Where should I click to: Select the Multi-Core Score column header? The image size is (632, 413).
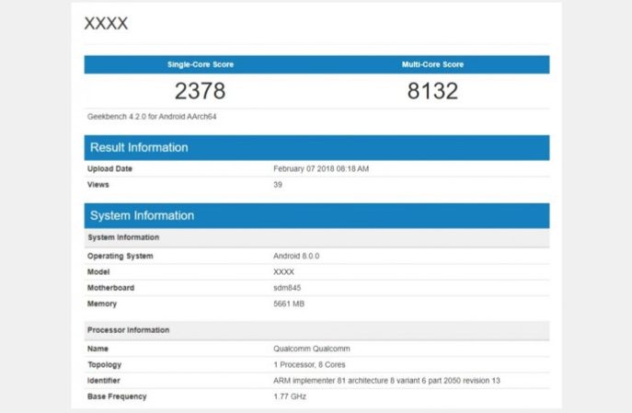[432, 64]
